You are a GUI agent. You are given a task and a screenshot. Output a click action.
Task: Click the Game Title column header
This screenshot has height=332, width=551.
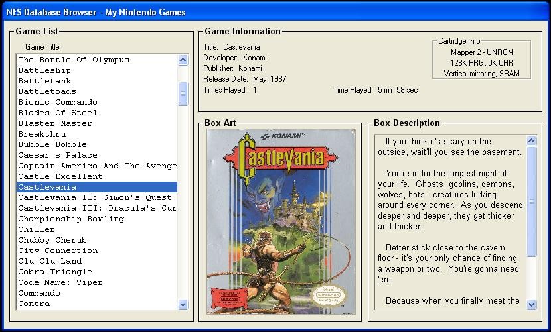(42, 47)
